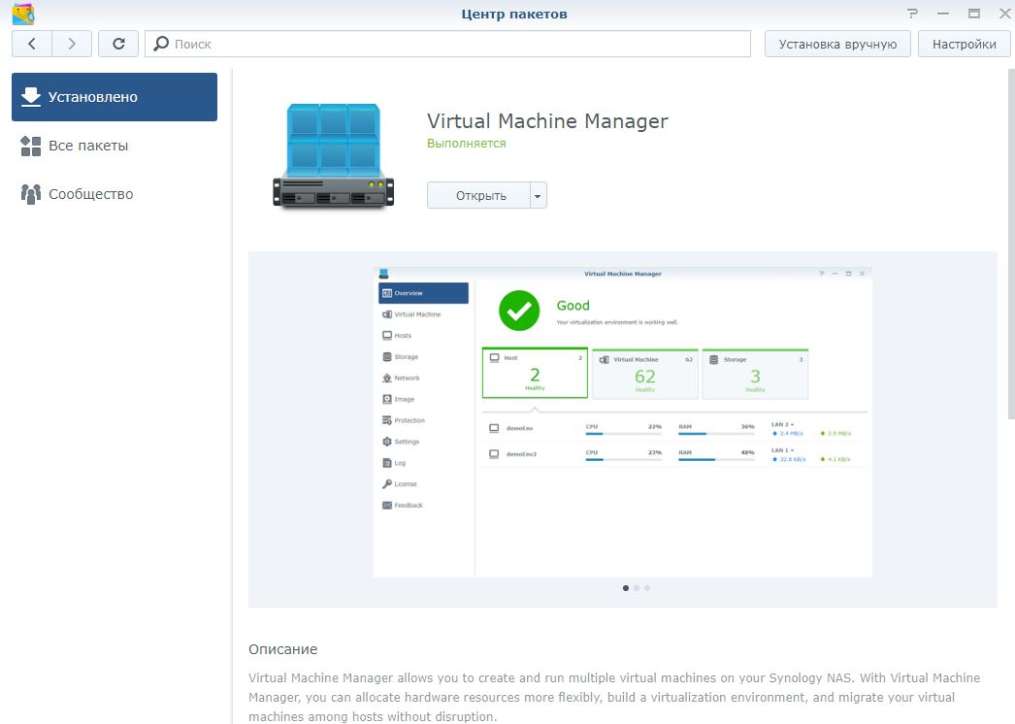Click the Установка вручную button
Image resolution: width=1015 pixels, height=724 pixels.
837,44
